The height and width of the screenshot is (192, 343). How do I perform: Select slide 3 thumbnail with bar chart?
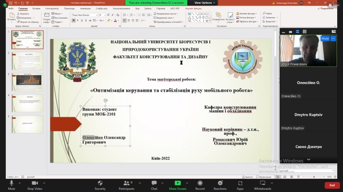[27, 82]
